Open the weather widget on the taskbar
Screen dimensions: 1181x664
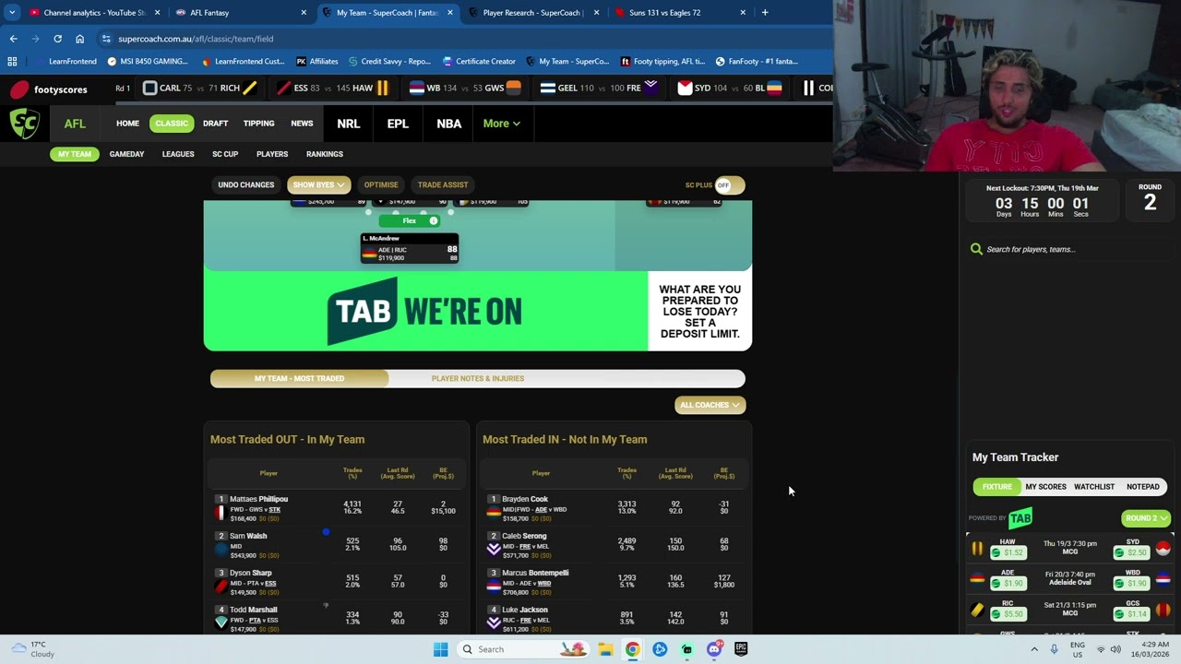coord(34,649)
